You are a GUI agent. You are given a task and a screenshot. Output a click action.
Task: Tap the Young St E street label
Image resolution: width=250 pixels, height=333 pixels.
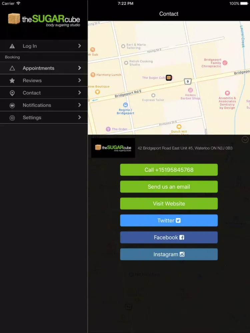[x=154, y=51]
